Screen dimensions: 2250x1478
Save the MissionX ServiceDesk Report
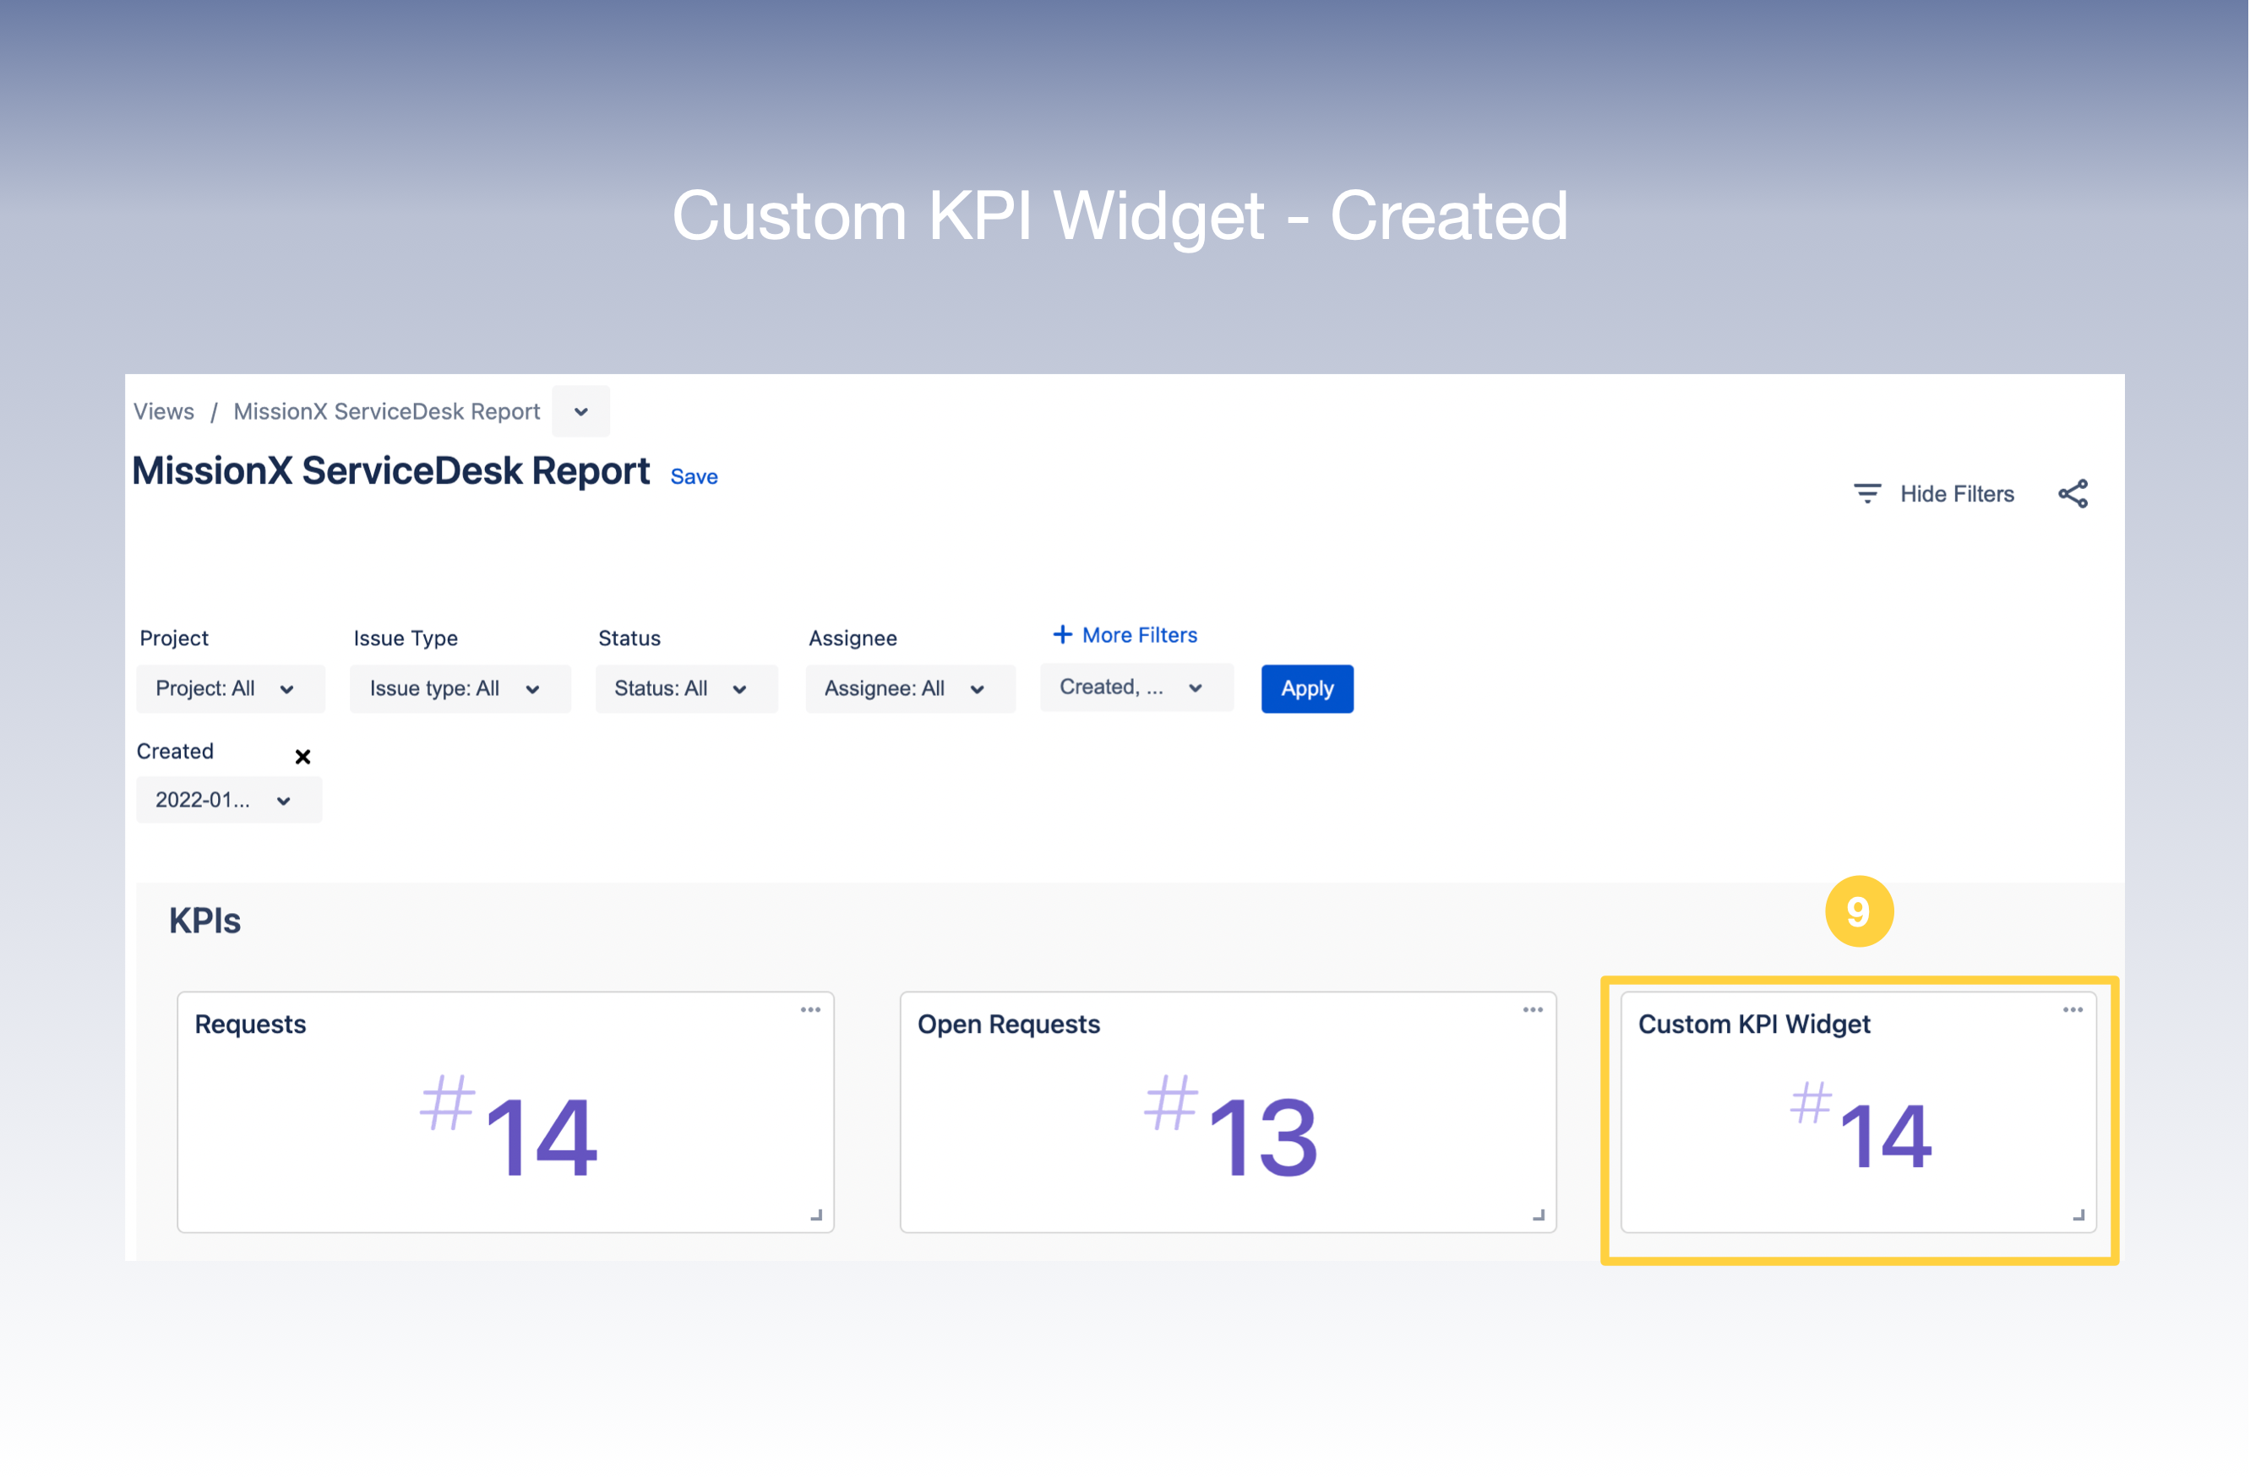tap(694, 476)
